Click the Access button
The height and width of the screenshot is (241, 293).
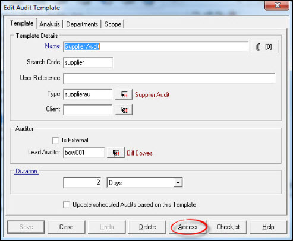point(188,227)
